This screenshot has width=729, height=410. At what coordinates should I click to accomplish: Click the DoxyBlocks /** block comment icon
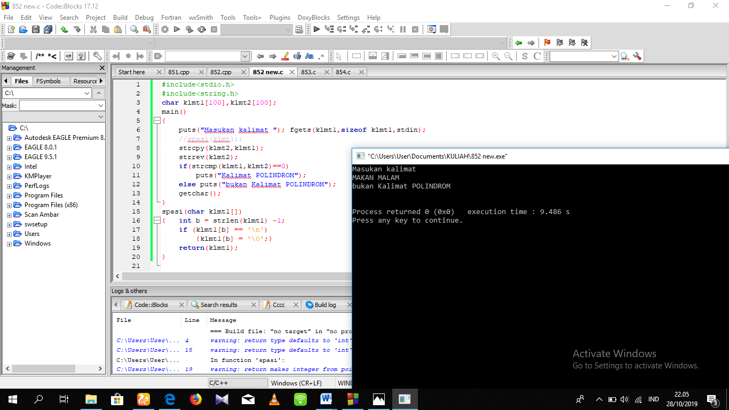click(40, 56)
